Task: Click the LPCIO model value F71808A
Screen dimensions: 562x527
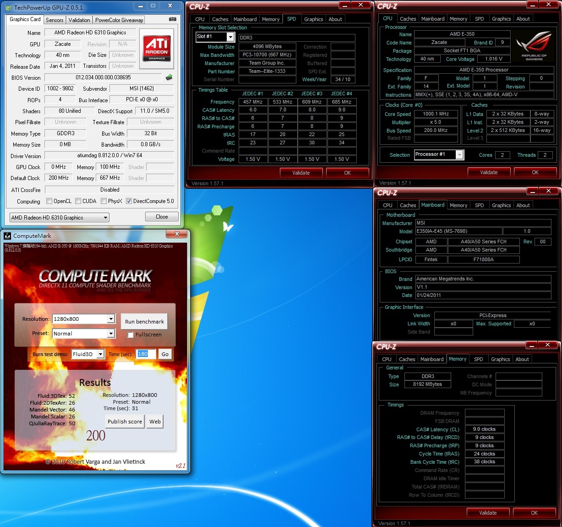Action: tap(484, 260)
